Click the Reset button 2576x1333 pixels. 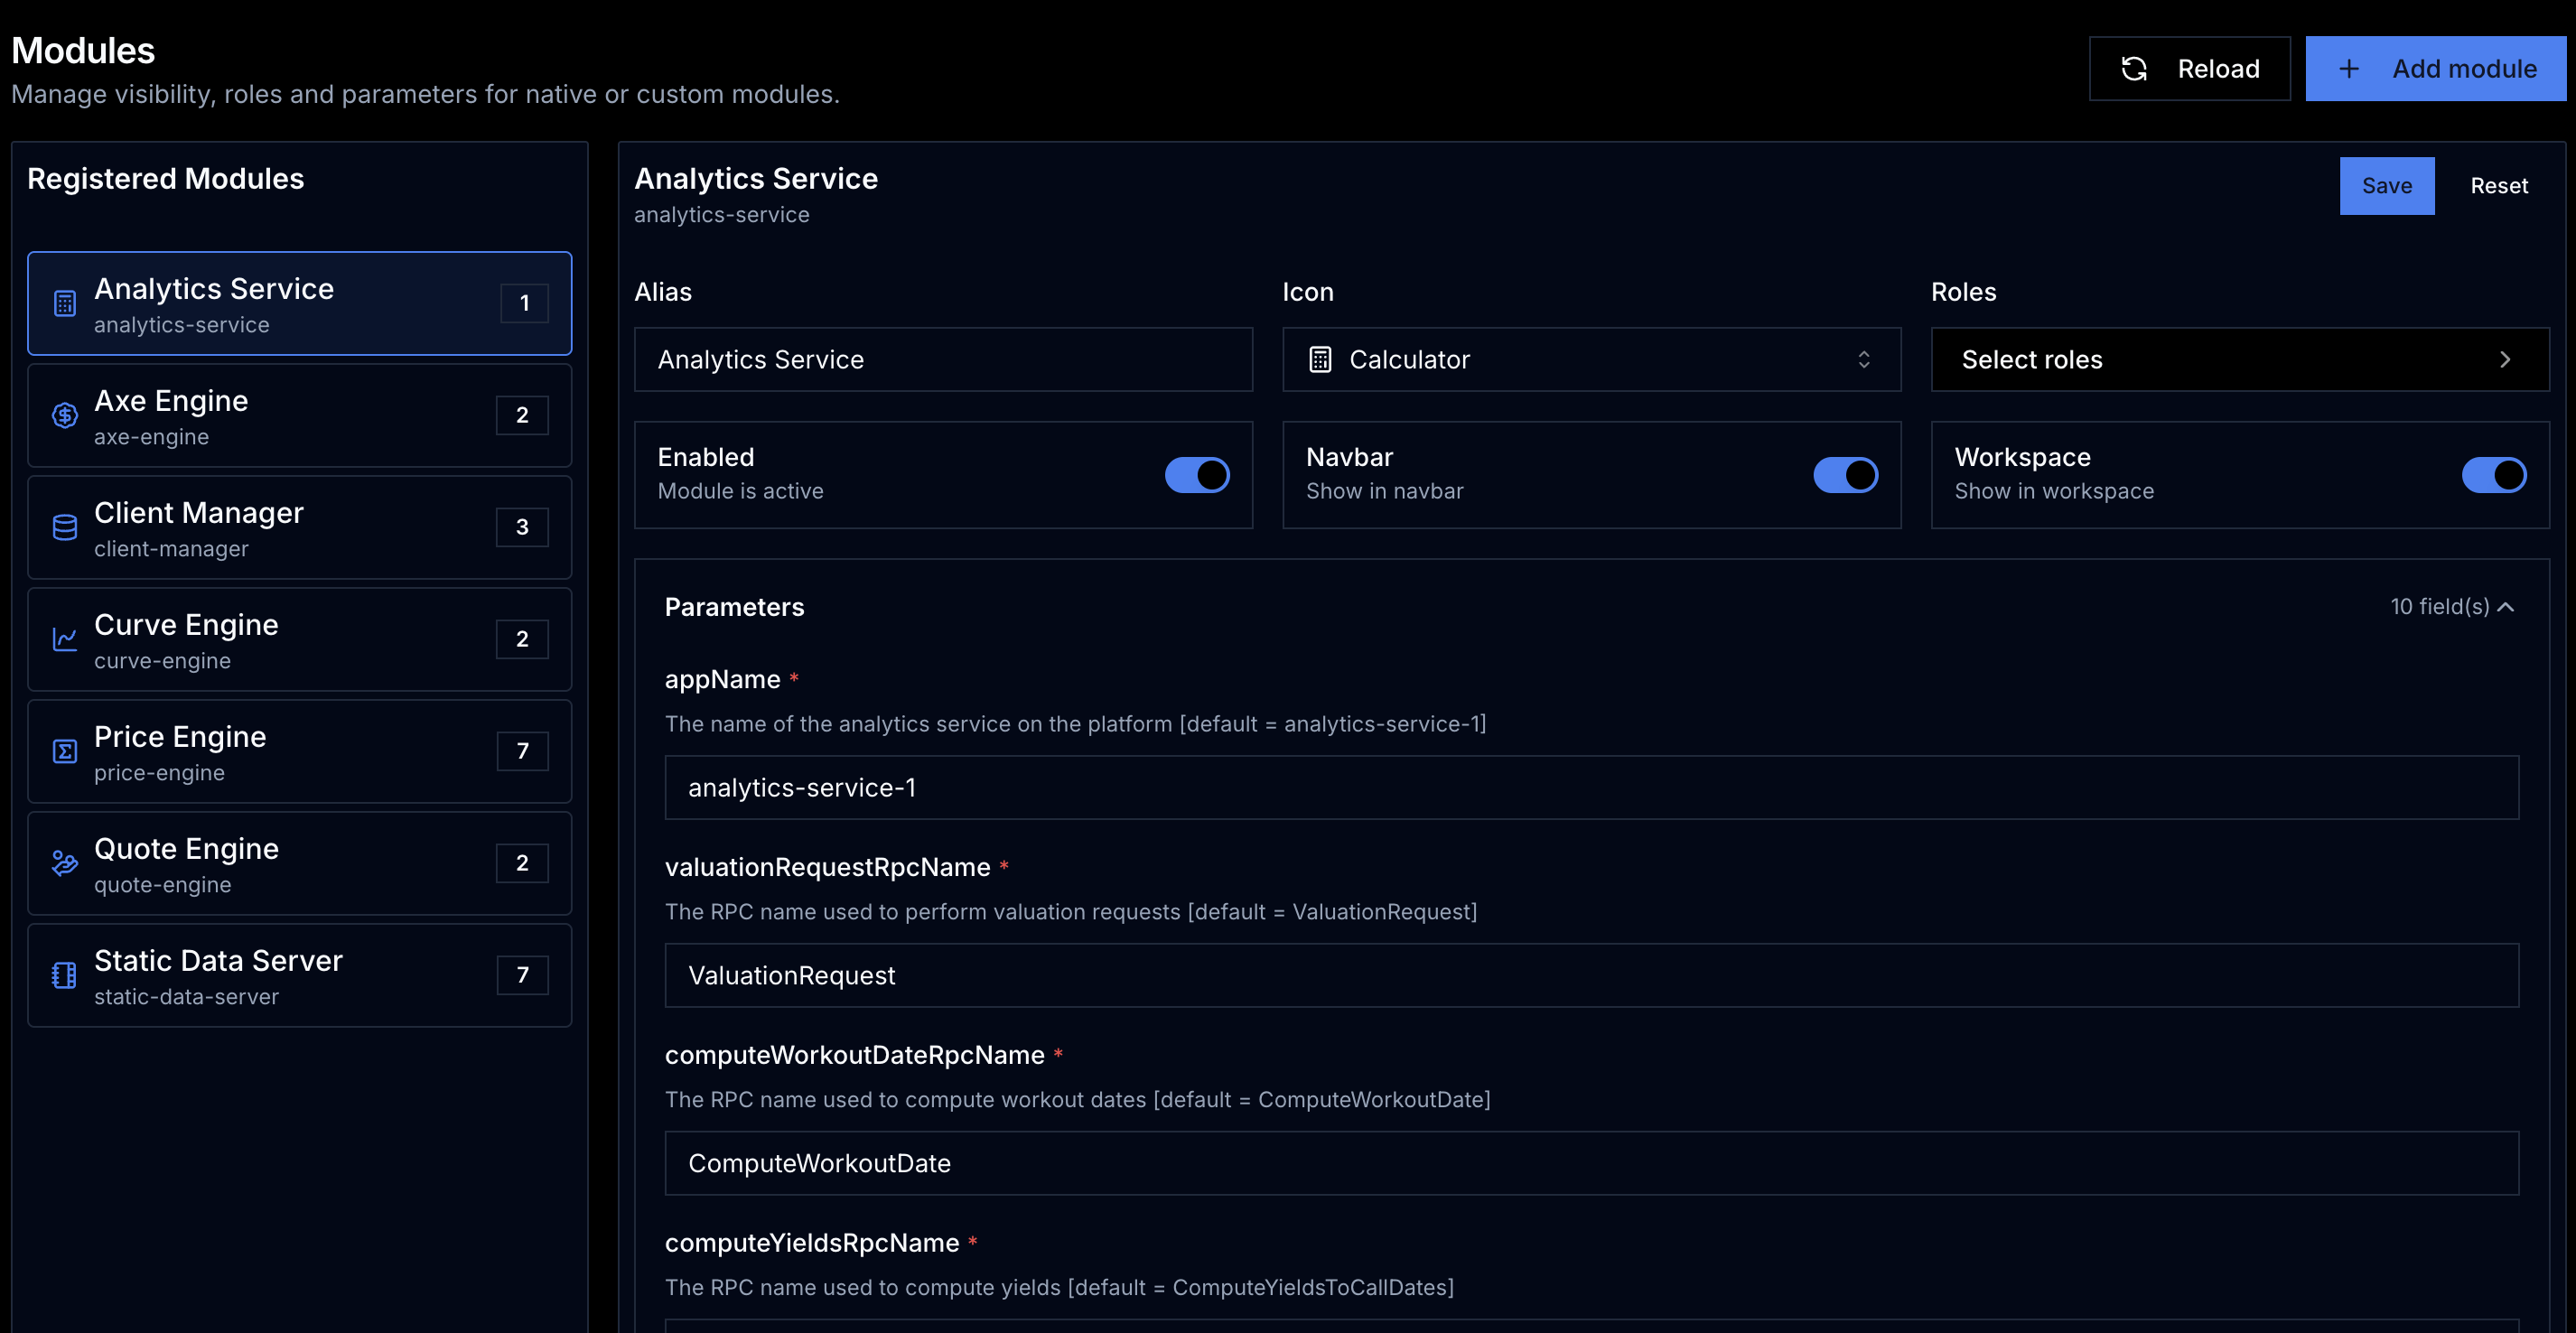(2499, 186)
